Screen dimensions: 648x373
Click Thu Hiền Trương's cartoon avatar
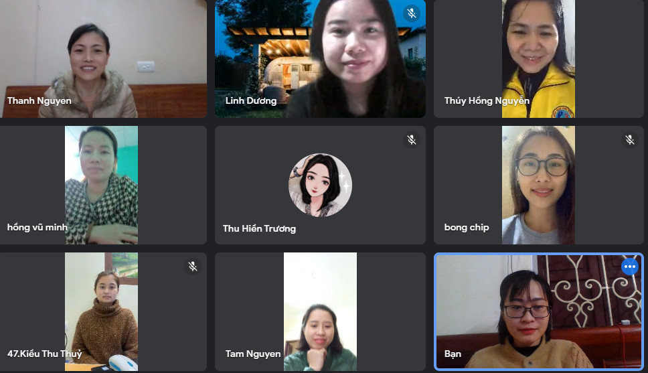click(320, 185)
